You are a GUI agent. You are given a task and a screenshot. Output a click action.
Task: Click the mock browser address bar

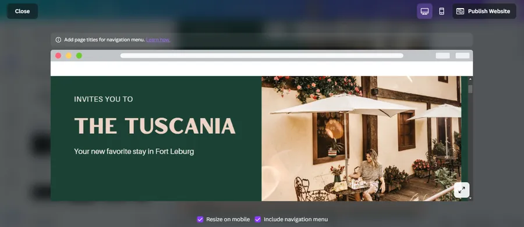(261, 55)
